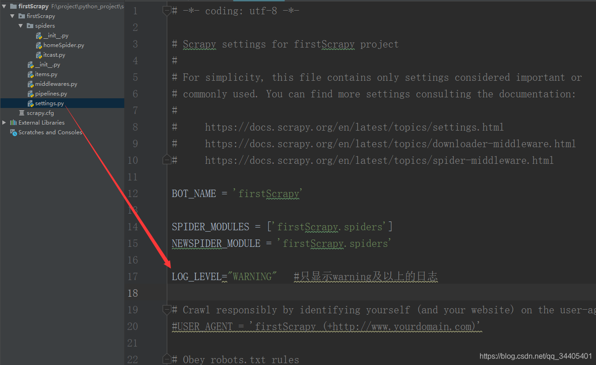This screenshot has width=596, height=365.
Task: Select the spiders folder label
Action: [45, 26]
